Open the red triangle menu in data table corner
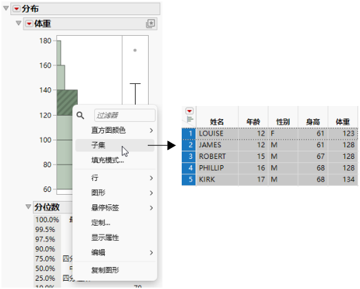The width and height of the screenshot is (360, 289). [189, 111]
